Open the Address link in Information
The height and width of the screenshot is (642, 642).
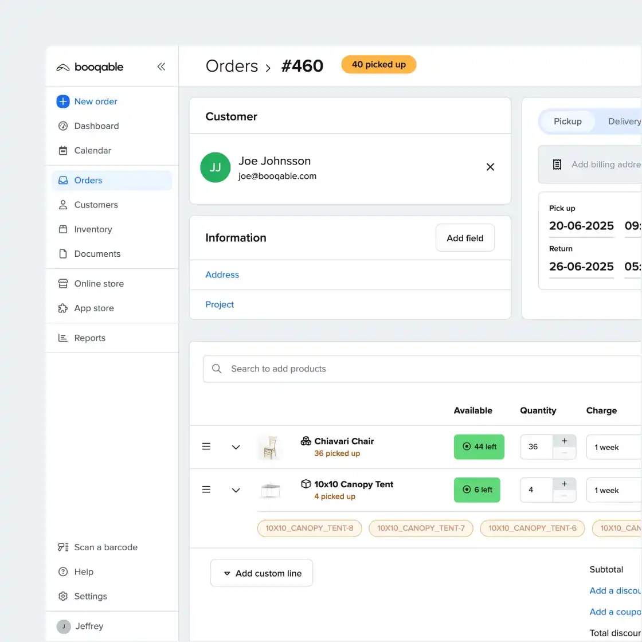tap(222, 275)
